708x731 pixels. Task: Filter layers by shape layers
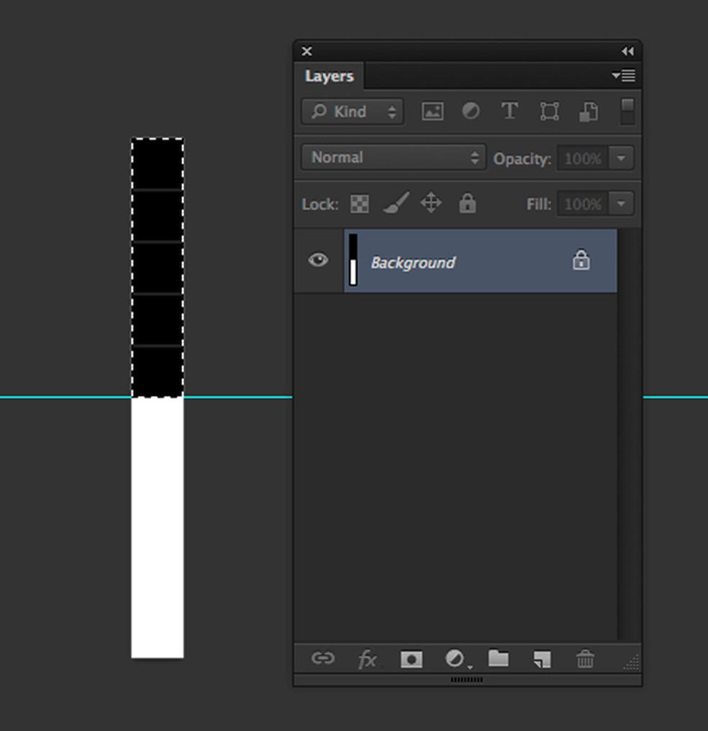[549, 112]
